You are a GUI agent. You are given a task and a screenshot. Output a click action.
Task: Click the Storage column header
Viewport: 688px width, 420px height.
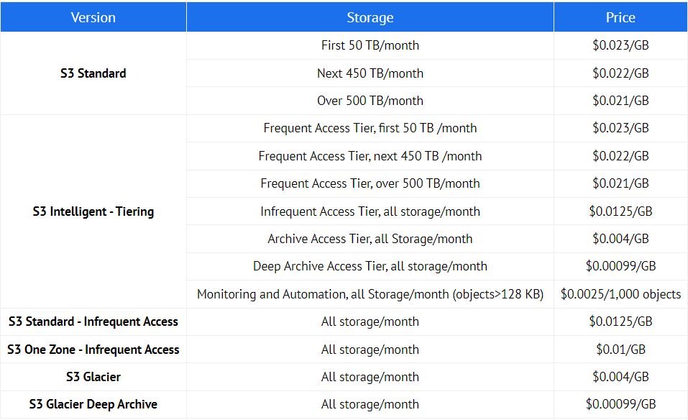[x=370, y=17]
